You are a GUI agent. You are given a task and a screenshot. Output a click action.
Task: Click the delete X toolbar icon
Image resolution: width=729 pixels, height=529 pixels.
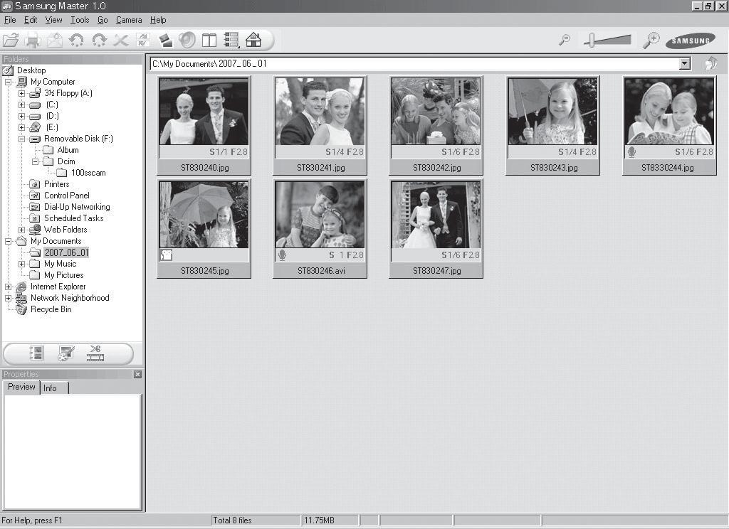pos(121,41)
